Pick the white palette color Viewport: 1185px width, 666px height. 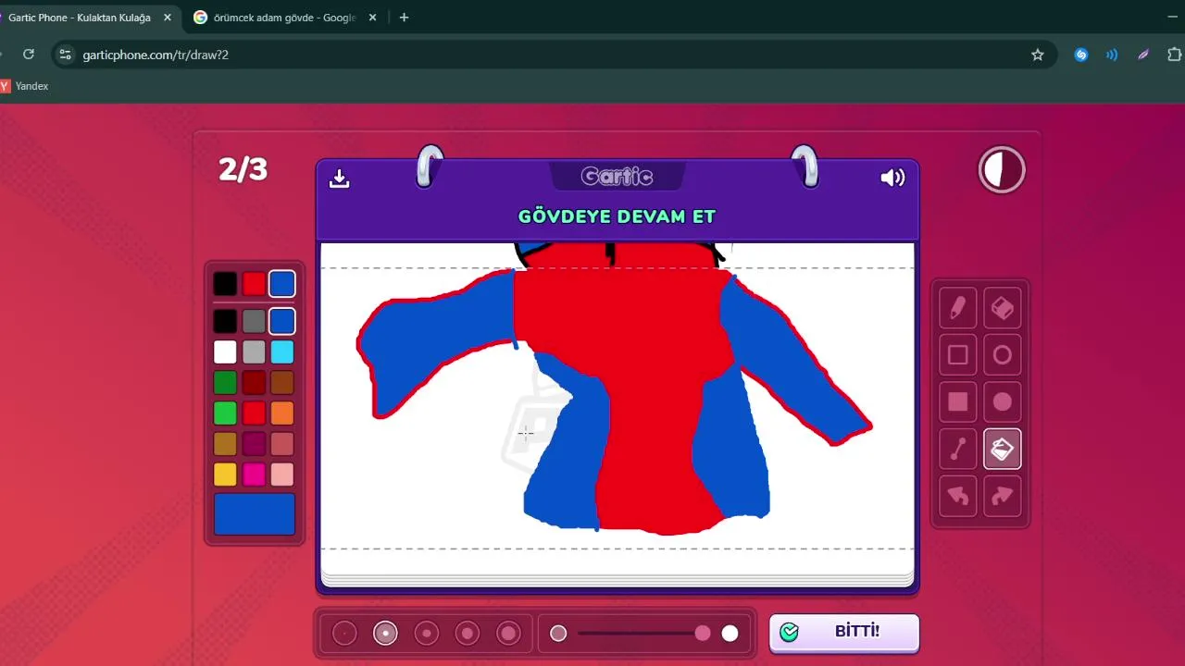(x=225, y=352)
